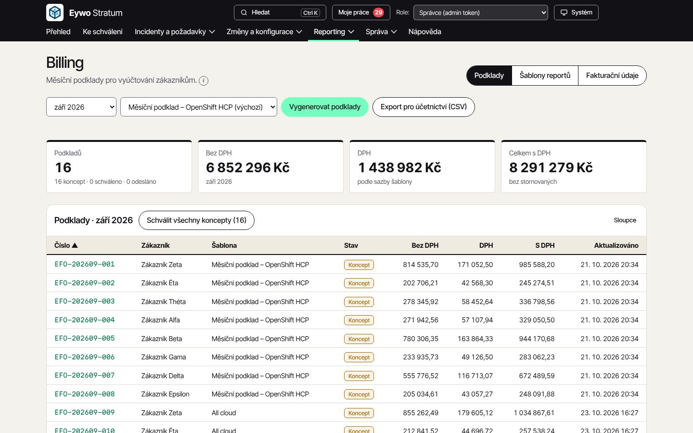Click Vygenerovat podklady button
The width and height of the screenshot is (693, 433).
[x=325, y=107]
